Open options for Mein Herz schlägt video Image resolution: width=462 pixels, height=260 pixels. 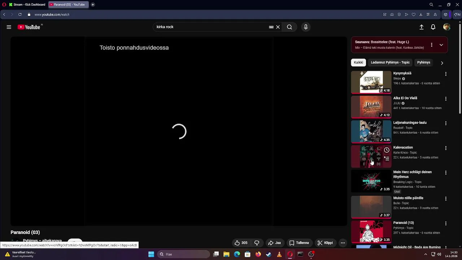pos(446,173)
